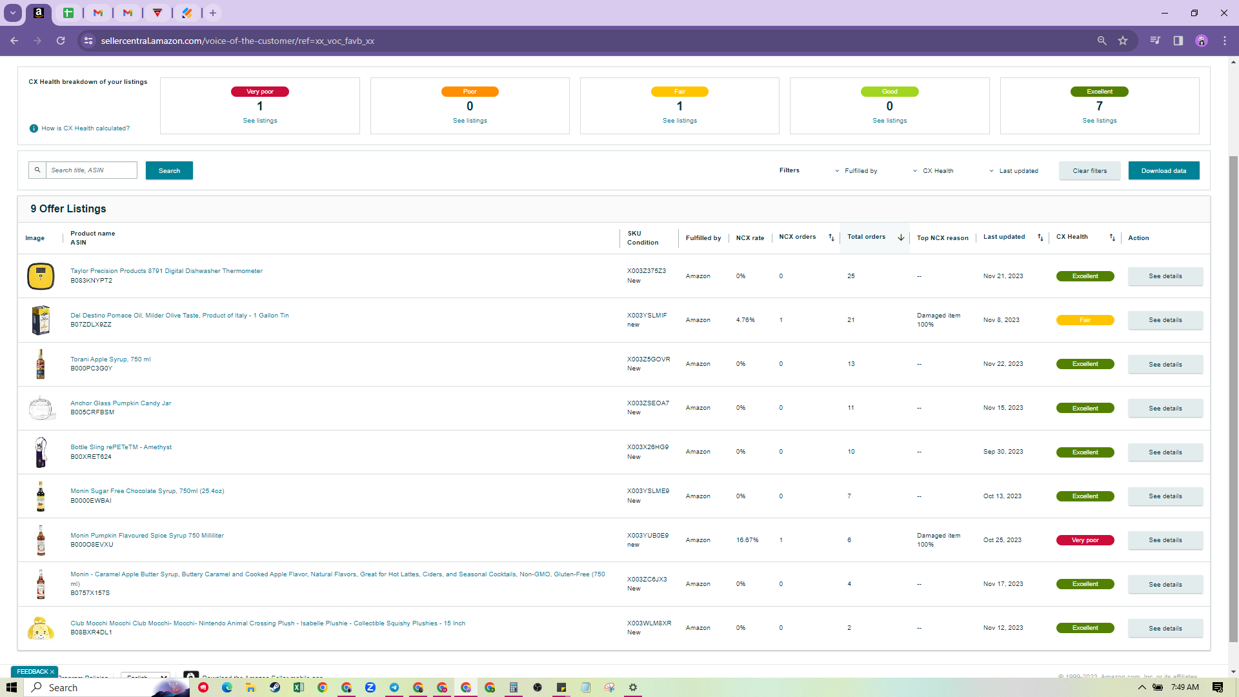Image resolution: width=1239 pixels, height=697 pixels.
Task: Sort by NCX orders column arrows
Action: (x=831, y=237)
